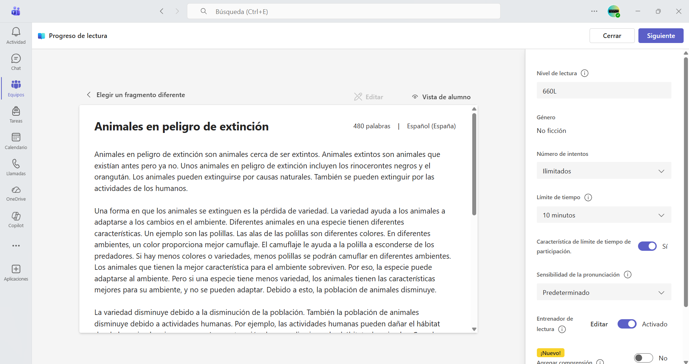This screenshot has width=689, height=364.
Task: Click the Editar passage button
Action: coord(369,97)
